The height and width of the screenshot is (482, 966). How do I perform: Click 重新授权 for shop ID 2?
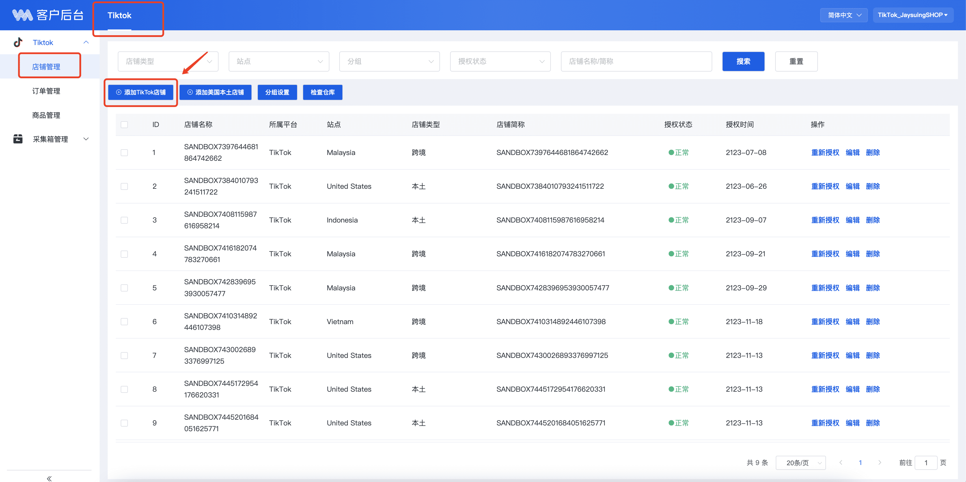click(x=825, y=186)
